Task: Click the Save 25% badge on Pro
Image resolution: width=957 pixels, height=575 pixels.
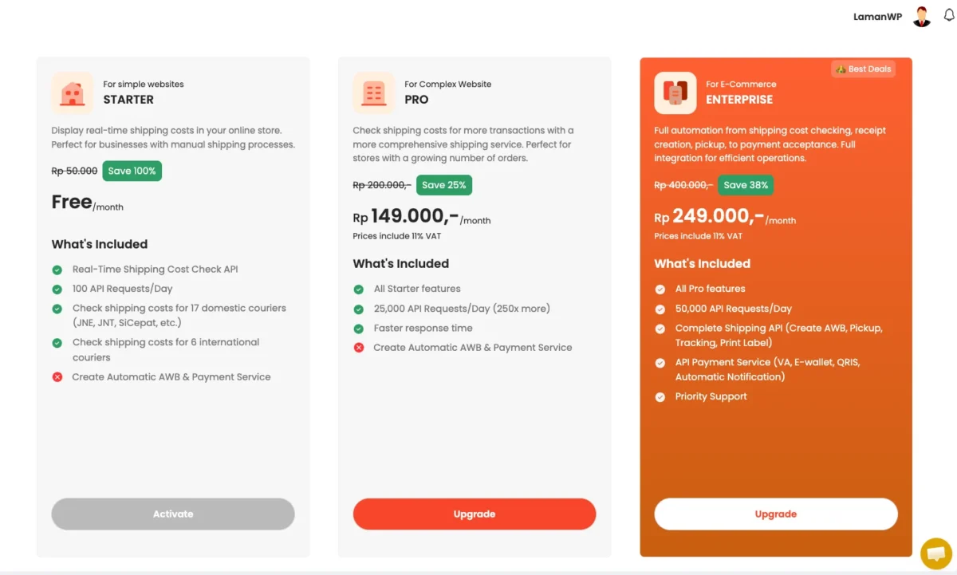Action: coord(444,184)
